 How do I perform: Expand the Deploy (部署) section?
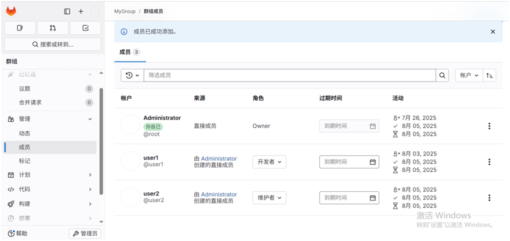(x=50, y=218)
